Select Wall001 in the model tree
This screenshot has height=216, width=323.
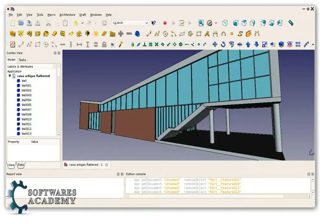coord(26,85)
